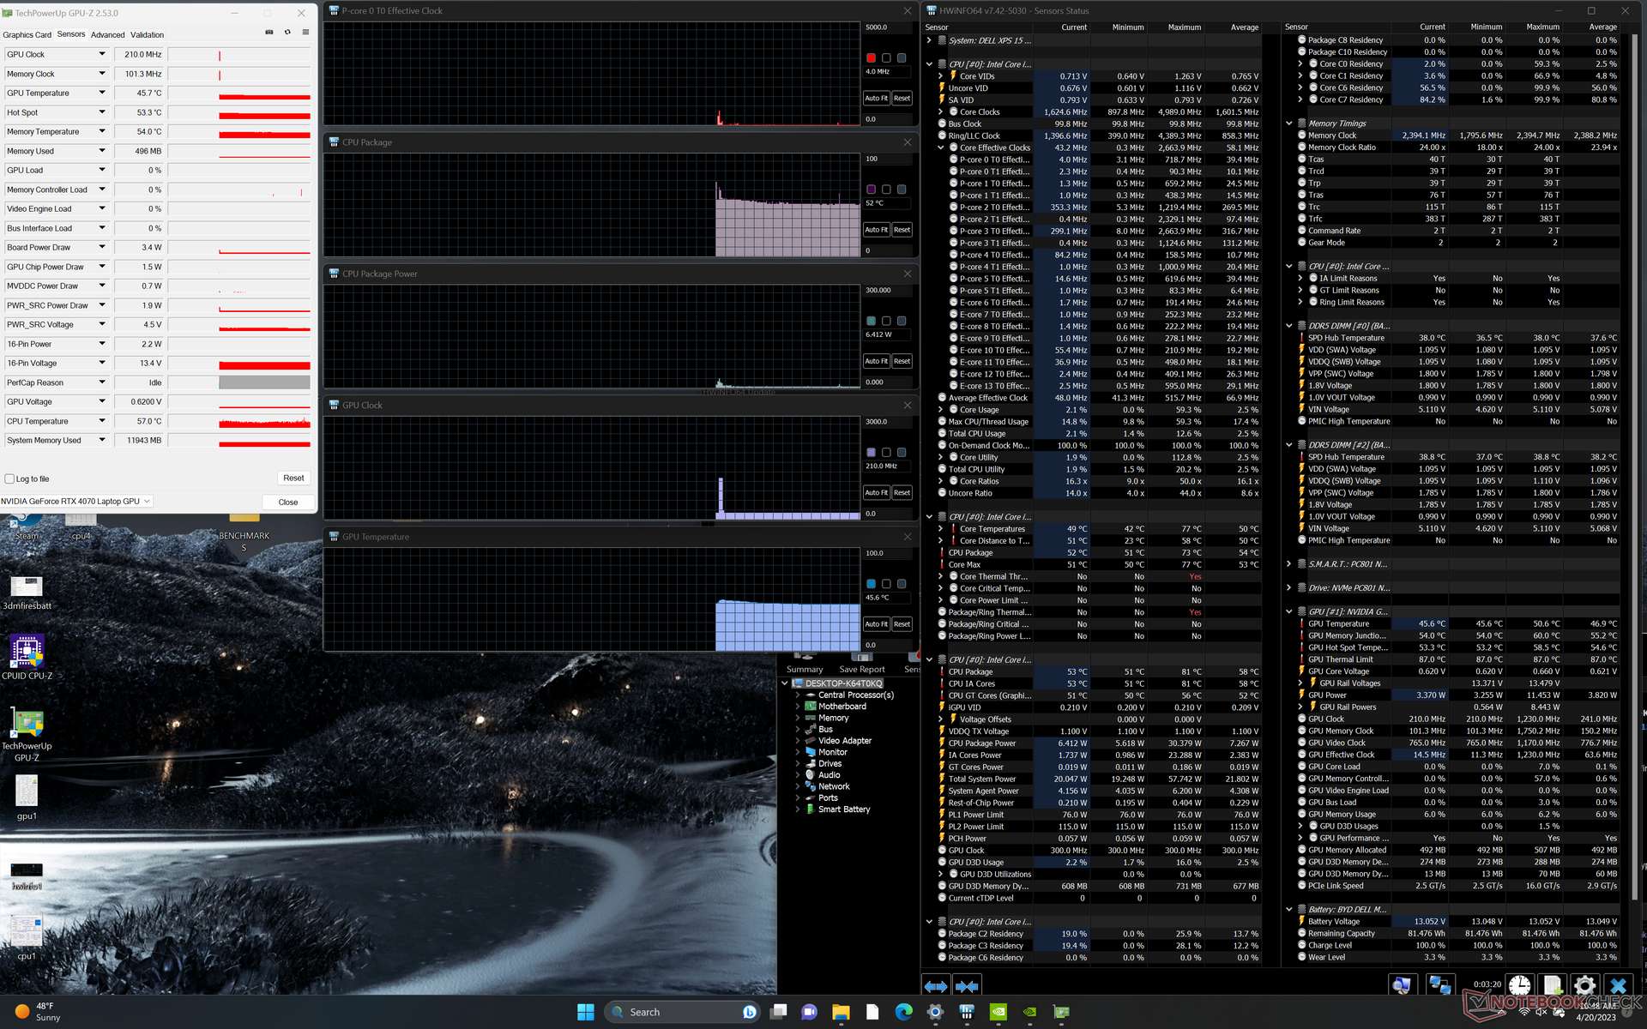Viewport: 1647px width, 1029px height.
Task: Toggle the red checkbox in P-core 0 graph
Action: coord(871,57)
